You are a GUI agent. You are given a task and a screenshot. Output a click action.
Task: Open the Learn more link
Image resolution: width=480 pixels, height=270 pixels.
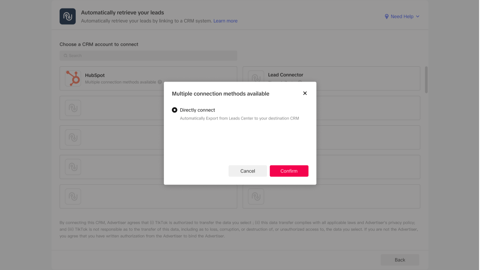click(x=225, y=21)
